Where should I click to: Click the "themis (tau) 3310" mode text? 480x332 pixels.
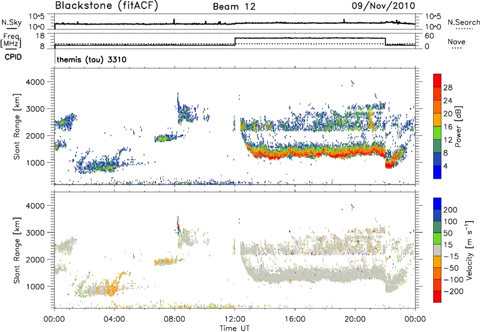click(x=92, y=59)
